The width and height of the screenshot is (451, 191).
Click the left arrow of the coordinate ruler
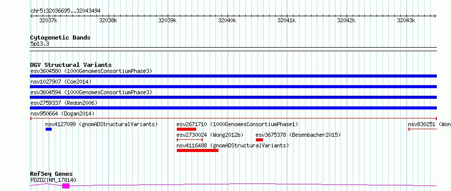point(31,16)
